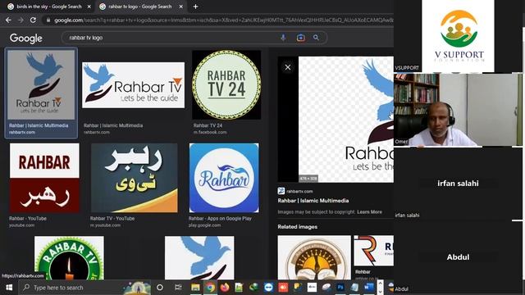This screenshot has width=525, height=295.
Task: Open a new tab with the plus icon
Action: click(x=195, y=7)
